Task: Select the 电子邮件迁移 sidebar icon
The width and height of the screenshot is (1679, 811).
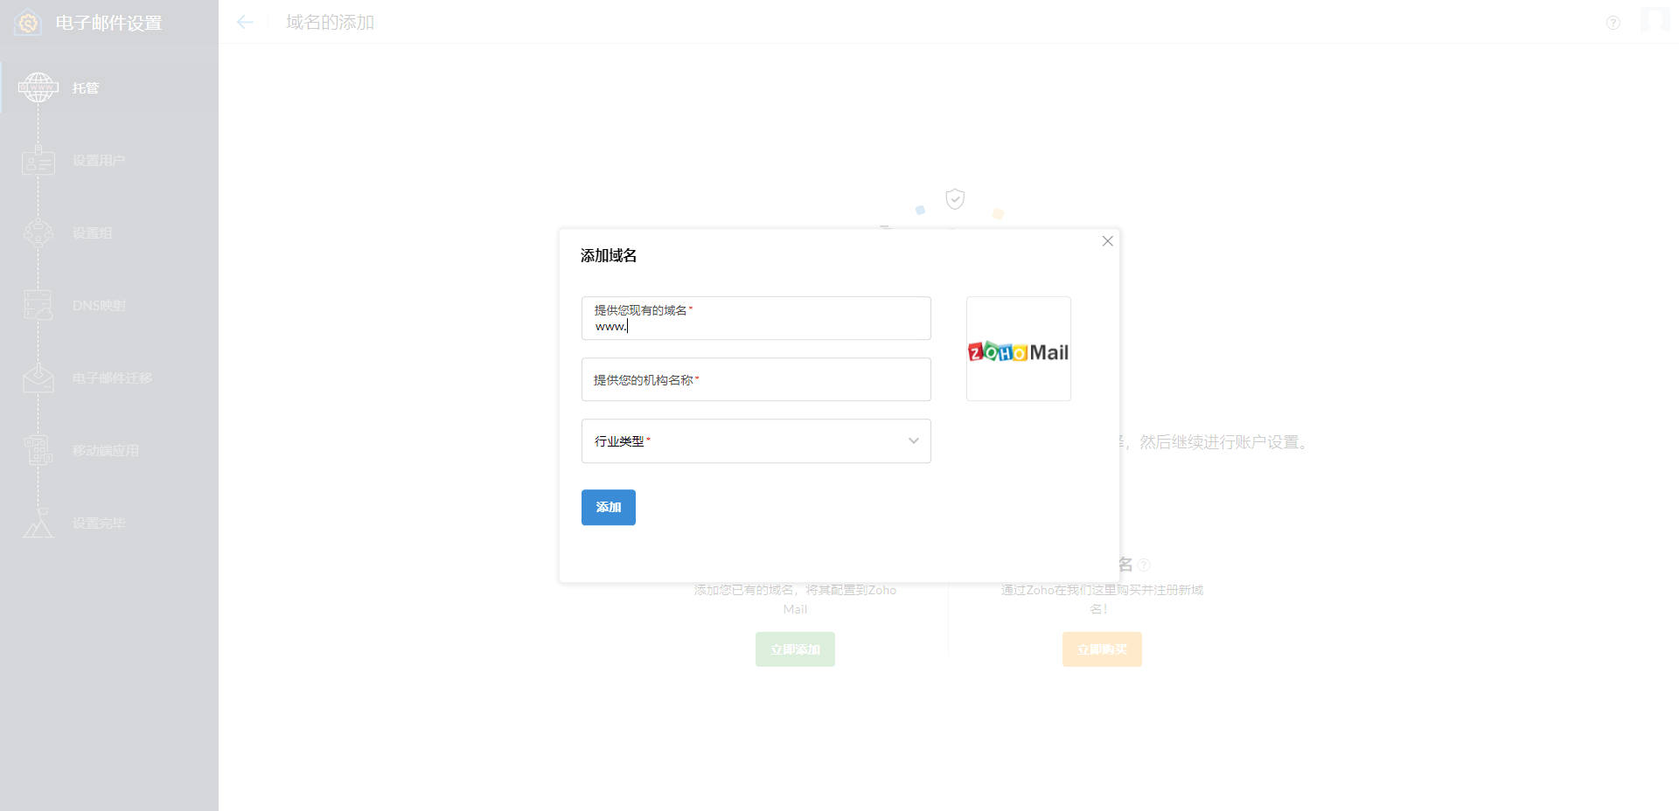Action: (x=38, y=378)
